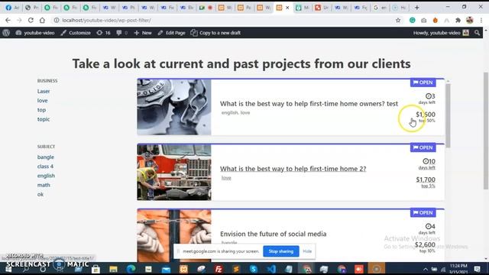
Task: Click the $1,500 project price
Action: point(426,115)
